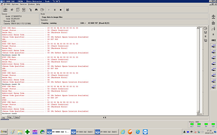Toggle head Hd3 button
The image size is (217, 135).
pos(214,64)
